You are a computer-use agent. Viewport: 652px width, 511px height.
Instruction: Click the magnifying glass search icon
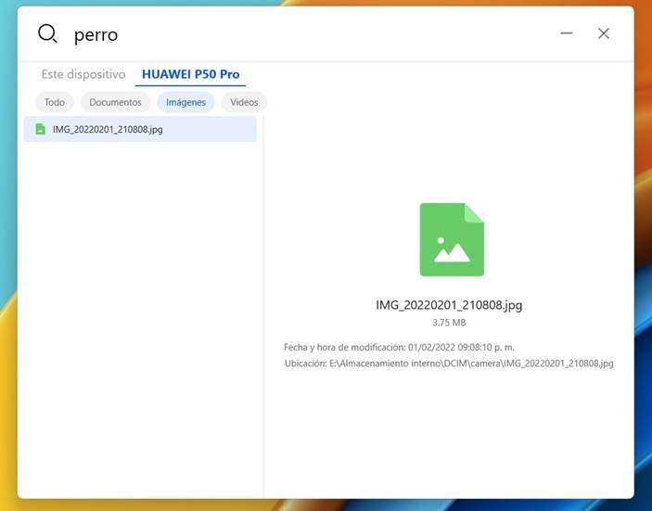(x=47, y=33)
